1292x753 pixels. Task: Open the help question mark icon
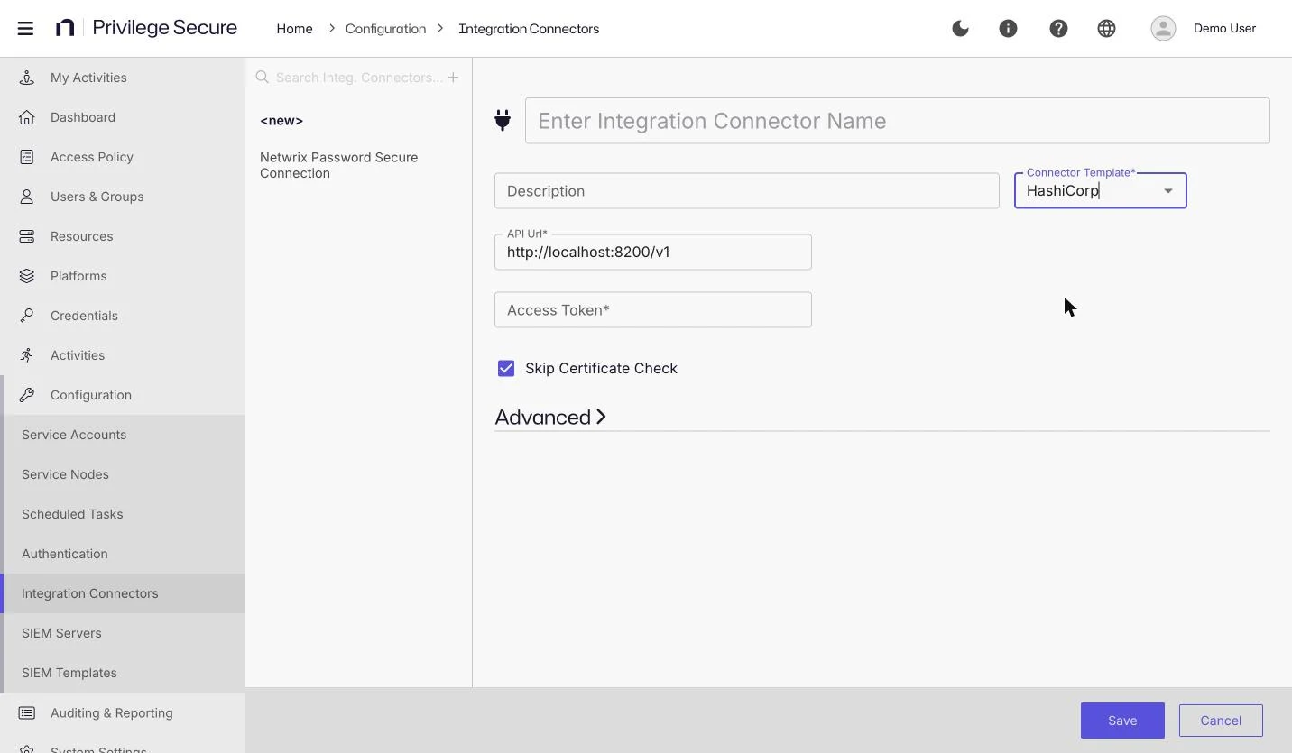point(1058,28)
